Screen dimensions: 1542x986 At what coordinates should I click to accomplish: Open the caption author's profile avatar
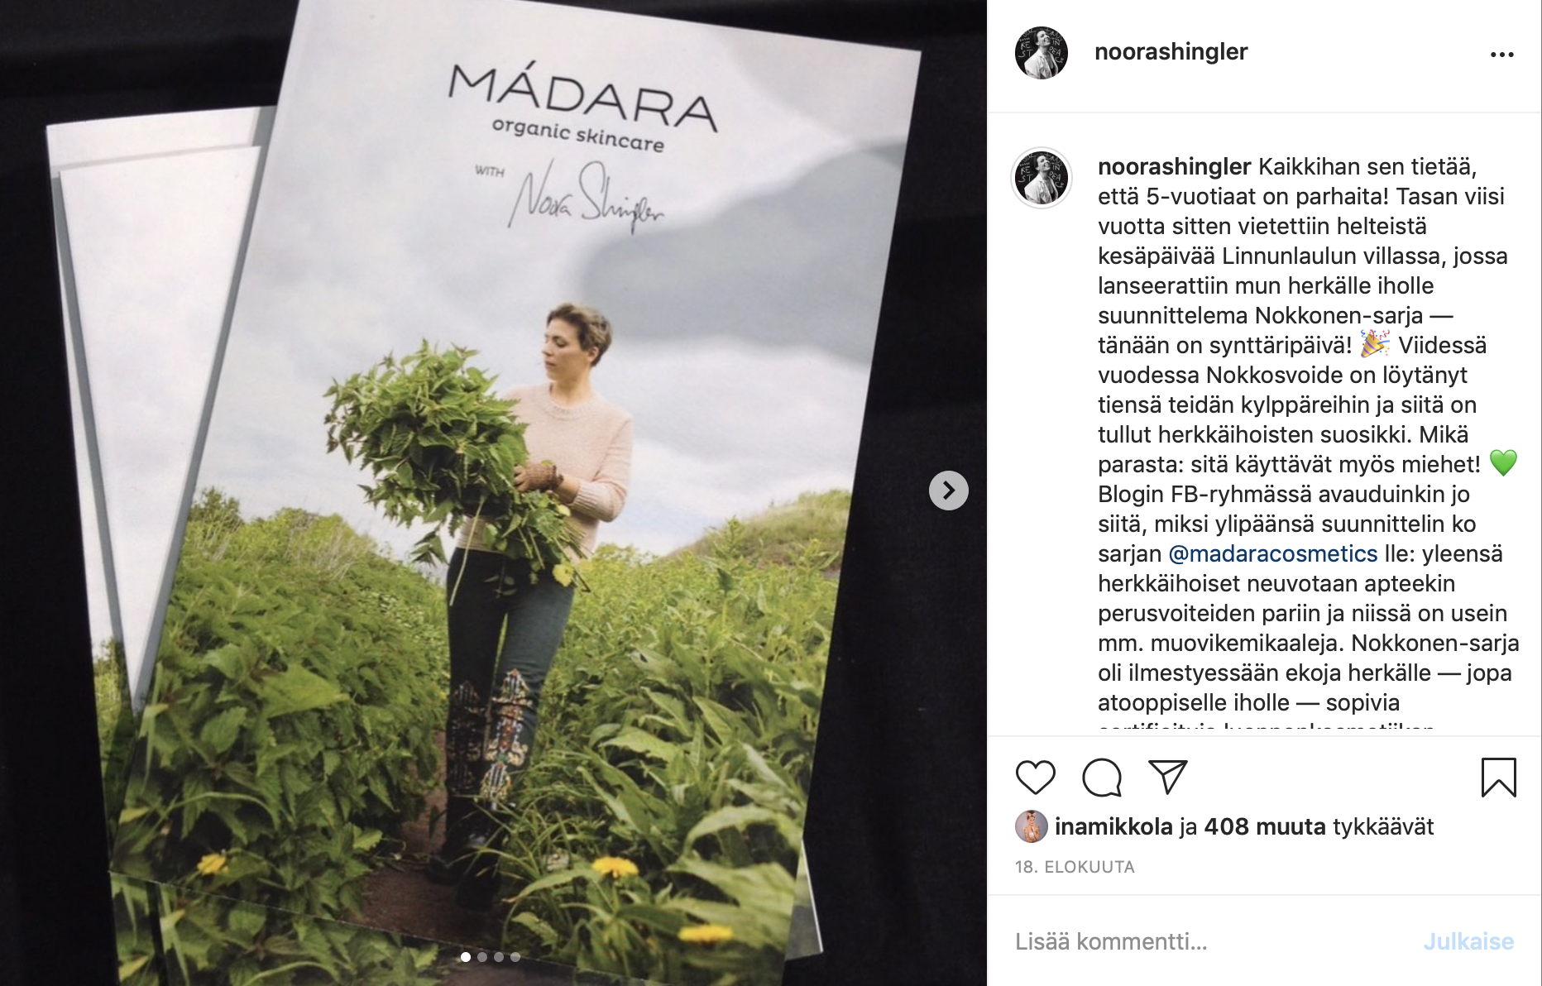pos(1042,178)
